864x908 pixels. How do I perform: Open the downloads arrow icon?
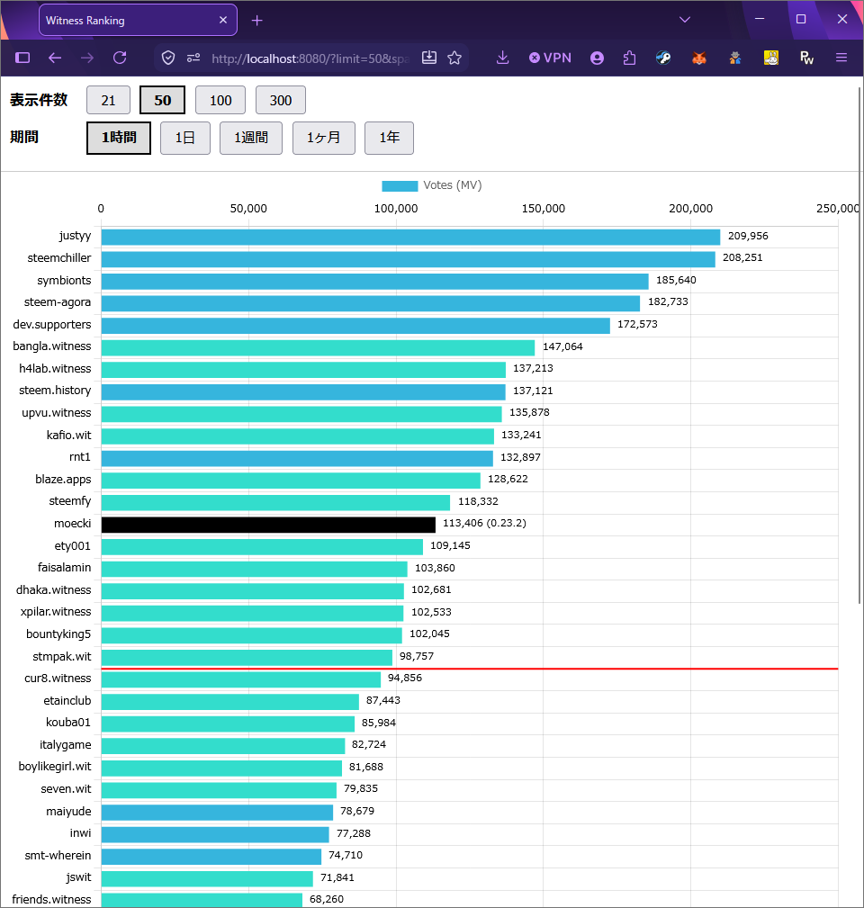coord(502,58)
